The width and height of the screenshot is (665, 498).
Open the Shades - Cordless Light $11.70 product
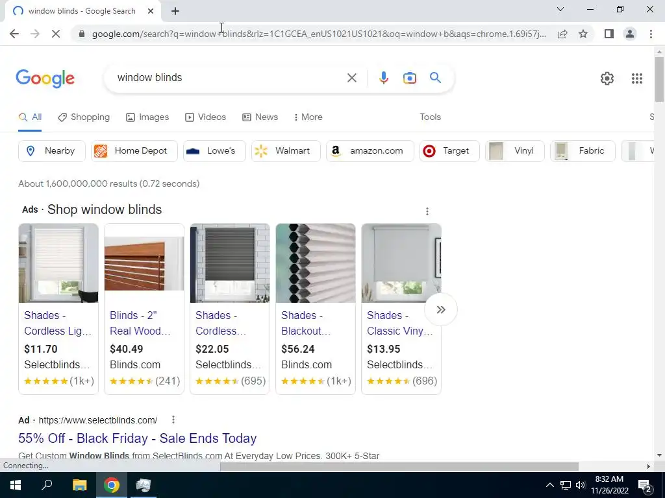point(58,323)
